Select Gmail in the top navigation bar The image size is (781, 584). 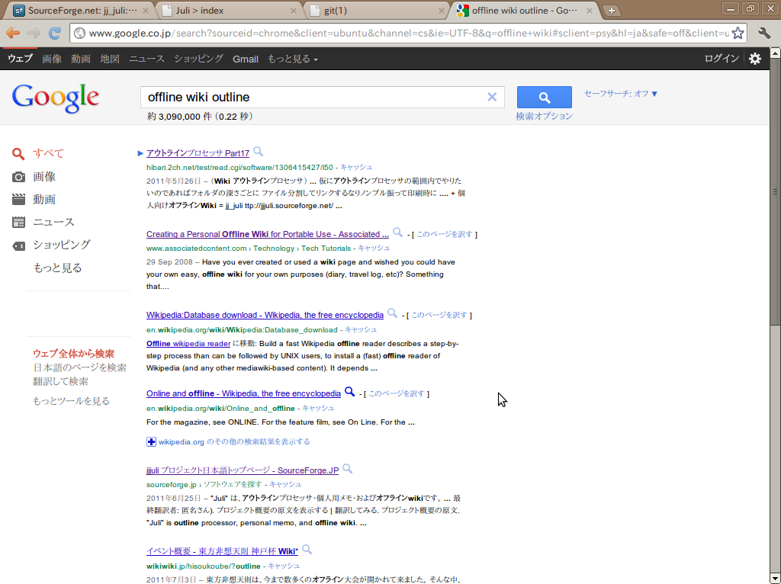[x=246, y=59]
